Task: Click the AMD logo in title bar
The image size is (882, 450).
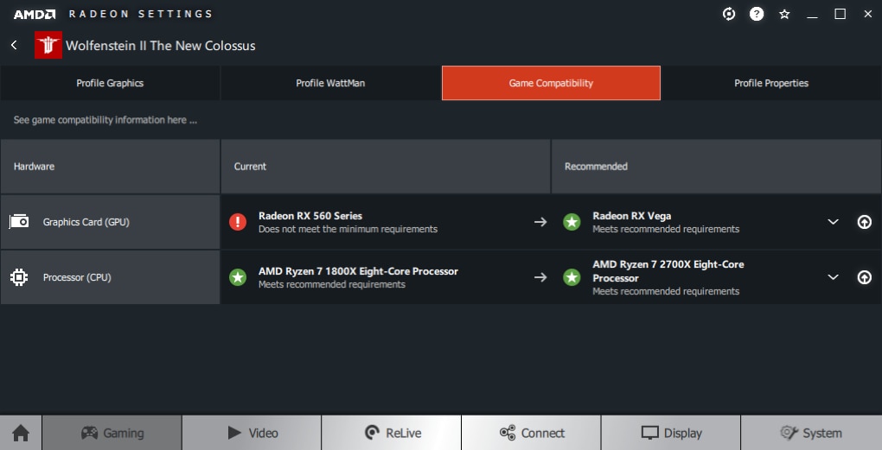Action: pos(35,14)
